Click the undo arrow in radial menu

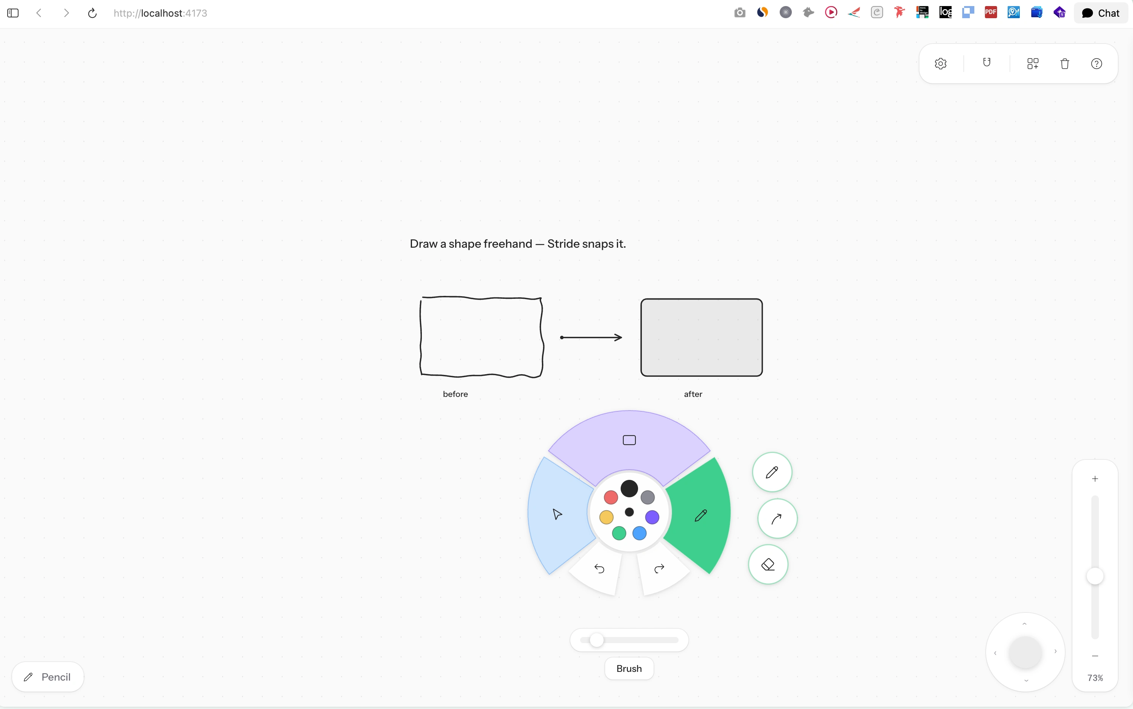[599, 569]
